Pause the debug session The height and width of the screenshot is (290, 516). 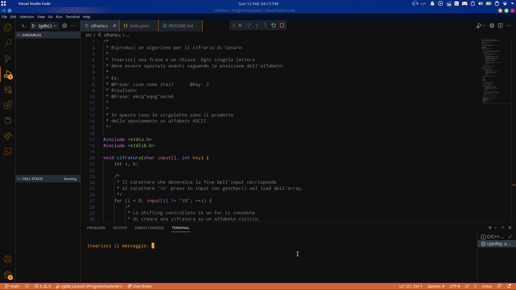click(x=240, y=26)
